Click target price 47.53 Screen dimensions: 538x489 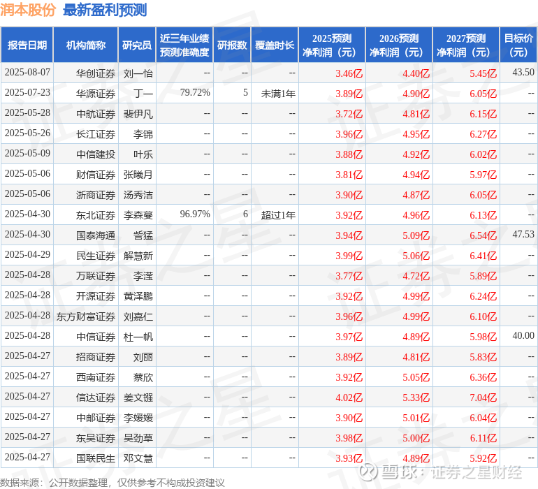point(523,235)
